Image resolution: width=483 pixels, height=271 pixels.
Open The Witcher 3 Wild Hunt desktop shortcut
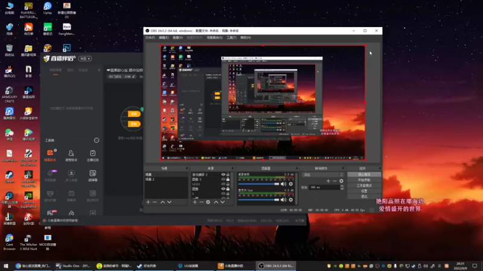tap(28, 243)
